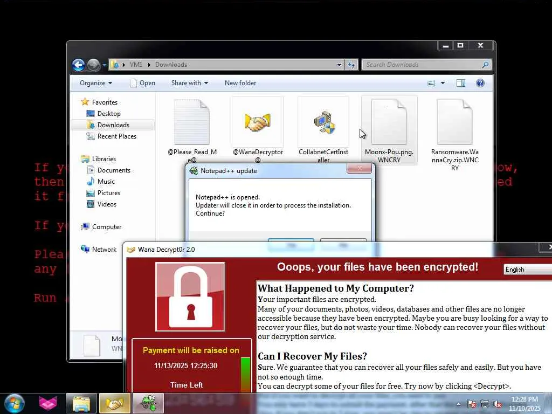The image size is (552, 414).
Task: Click the padlock image in Wana Decrypt0r
Action: [190, 297]
